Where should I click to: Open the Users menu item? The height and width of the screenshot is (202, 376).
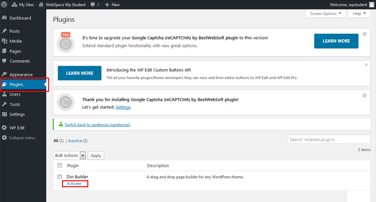click(x=15, y=94)
